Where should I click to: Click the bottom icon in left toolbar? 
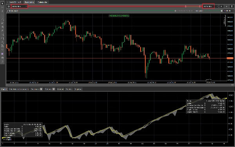(2, 62)
